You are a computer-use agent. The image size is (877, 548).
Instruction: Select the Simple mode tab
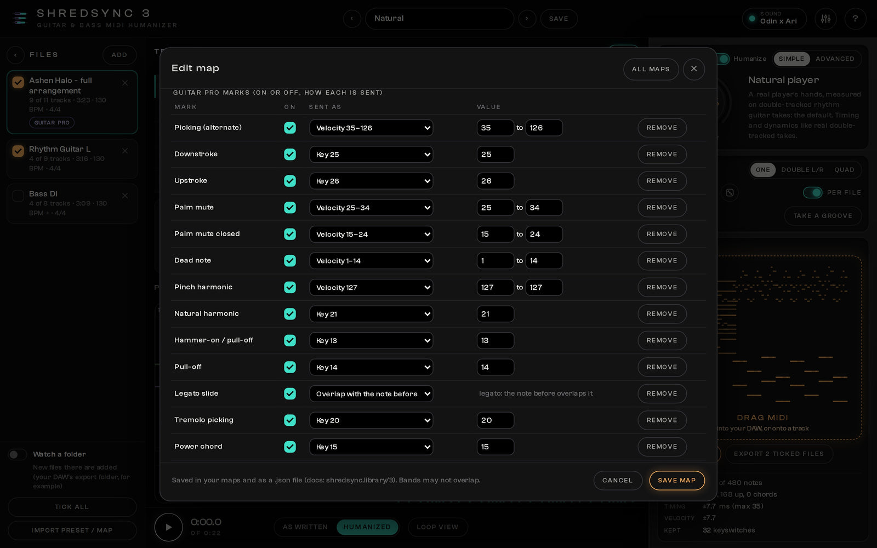791,59
